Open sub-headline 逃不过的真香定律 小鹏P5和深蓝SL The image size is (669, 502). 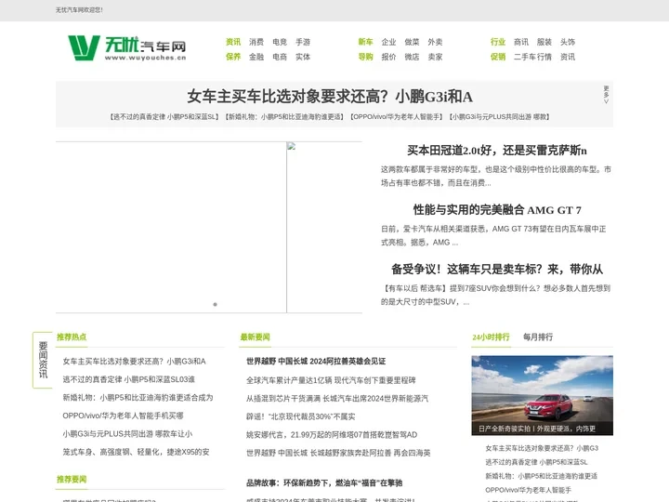click(x=164, y=116)
